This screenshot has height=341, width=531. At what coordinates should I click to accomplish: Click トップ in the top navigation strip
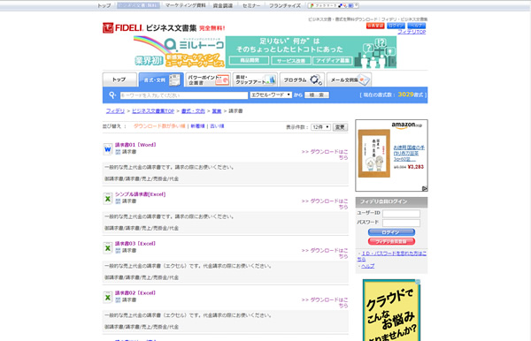coord(104,6)
